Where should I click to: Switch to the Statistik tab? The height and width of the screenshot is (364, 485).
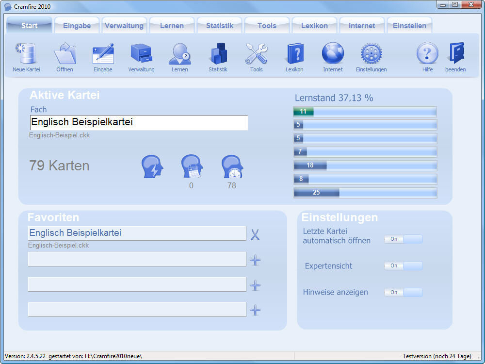click(x=220, y=25)
